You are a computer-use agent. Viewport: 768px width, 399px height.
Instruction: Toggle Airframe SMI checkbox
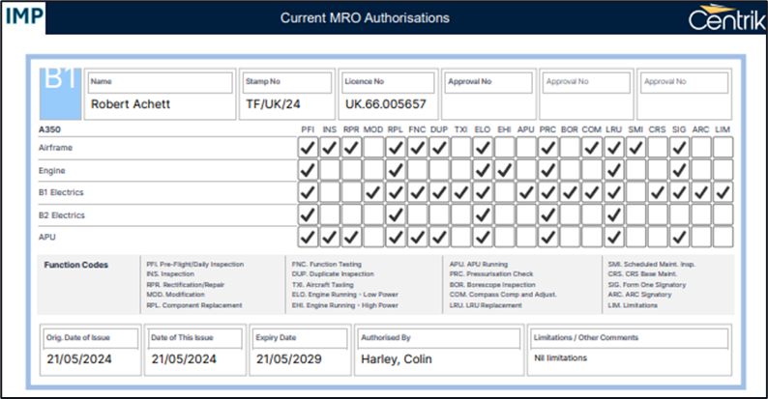click(635, 148)
